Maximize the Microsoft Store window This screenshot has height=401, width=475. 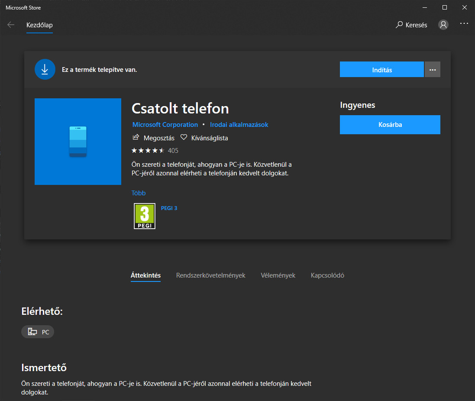445,7
